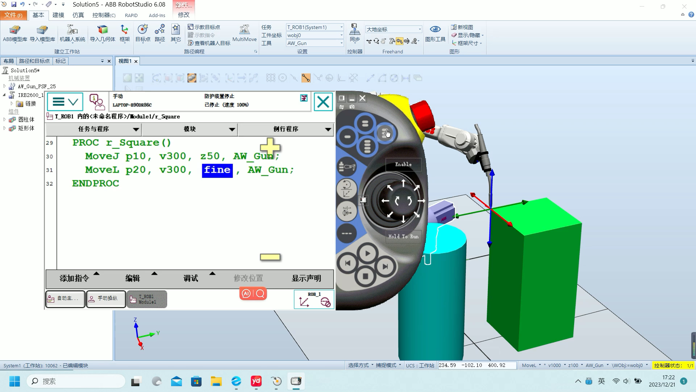Open the MultiMove tool

pyautogui.click(x=244, y=33)
